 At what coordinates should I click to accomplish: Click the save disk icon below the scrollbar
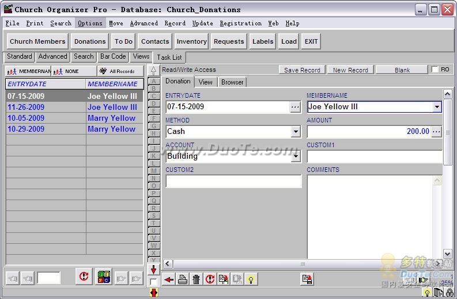(307, 279)
